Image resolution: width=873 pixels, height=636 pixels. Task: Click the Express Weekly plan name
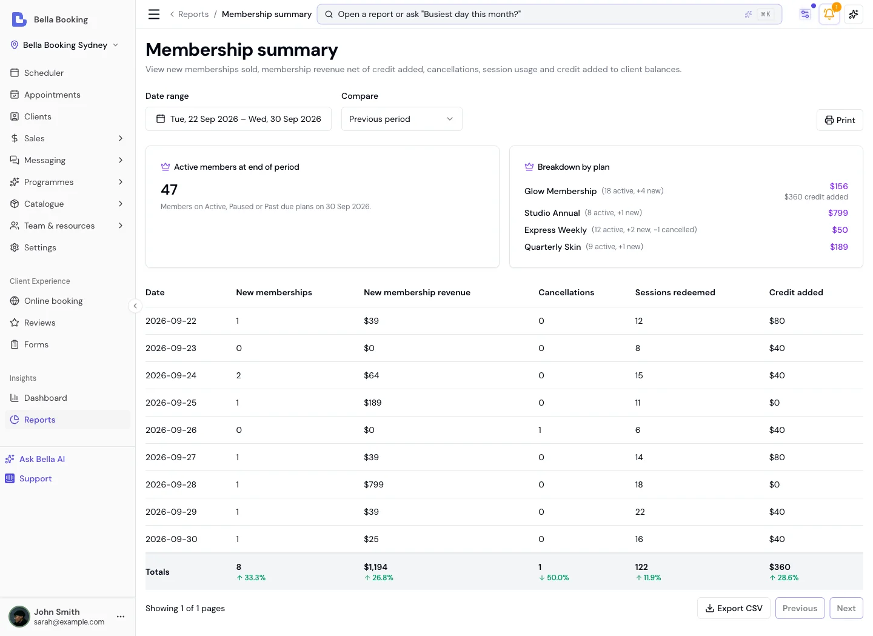coord(555,230)
